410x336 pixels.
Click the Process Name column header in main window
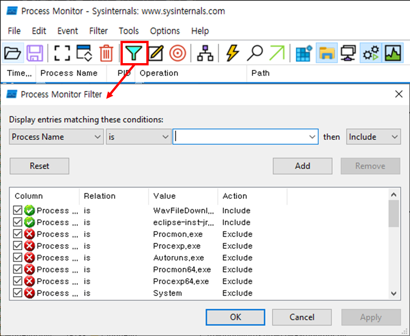pyautogui.click(x=71, y=73)
